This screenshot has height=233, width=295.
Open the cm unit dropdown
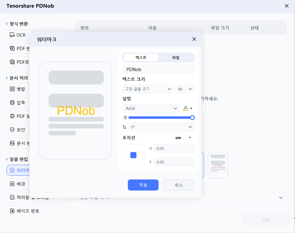pyautogui.click(x=183, y=138)
